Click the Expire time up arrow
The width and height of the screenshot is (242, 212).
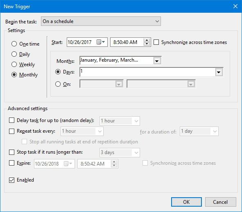coord(114,162)
